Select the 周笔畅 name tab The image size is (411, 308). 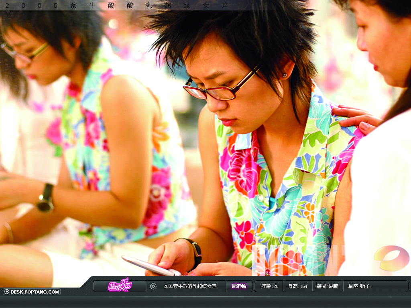[239, 286]
